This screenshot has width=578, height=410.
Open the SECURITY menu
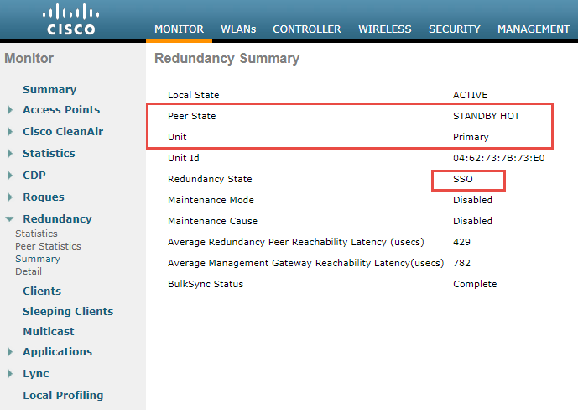tap(454, 29)
